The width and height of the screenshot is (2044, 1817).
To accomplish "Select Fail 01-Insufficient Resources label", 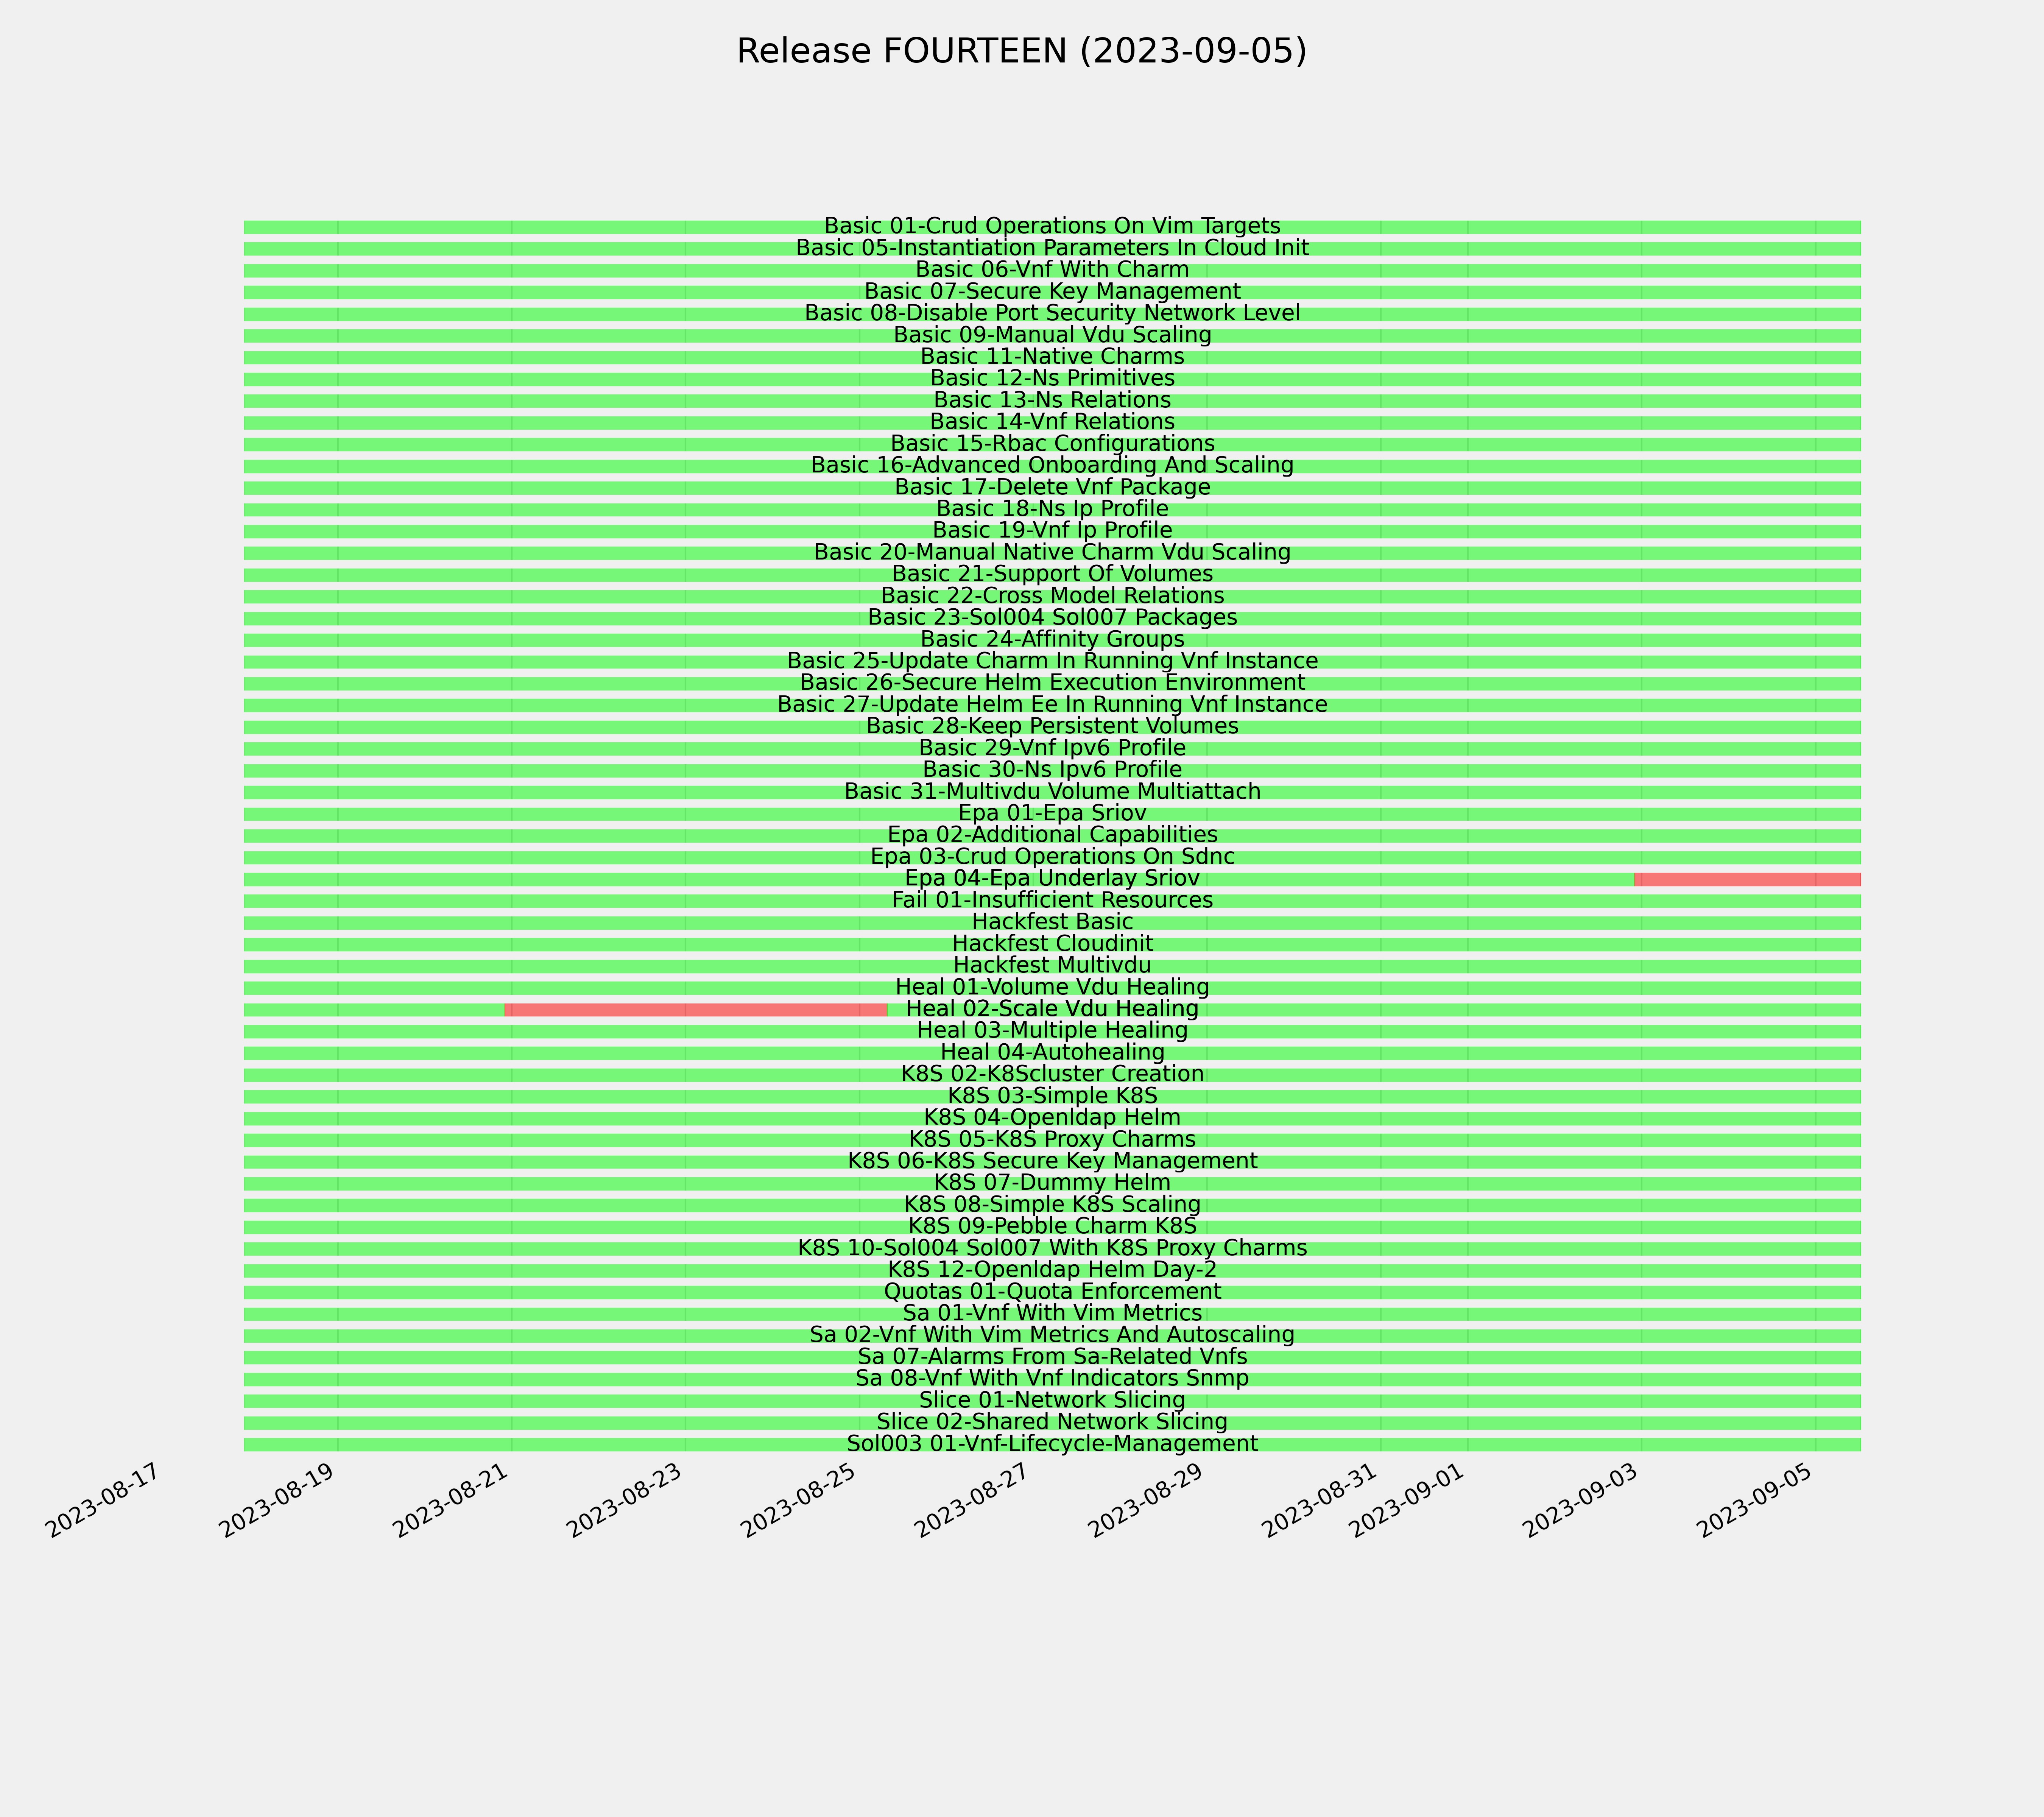I will click(1052, 901).
